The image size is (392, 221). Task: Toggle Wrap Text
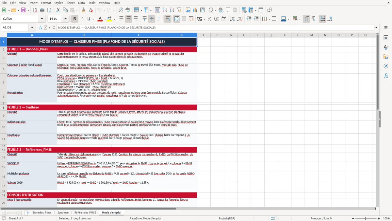coord(168,19)
